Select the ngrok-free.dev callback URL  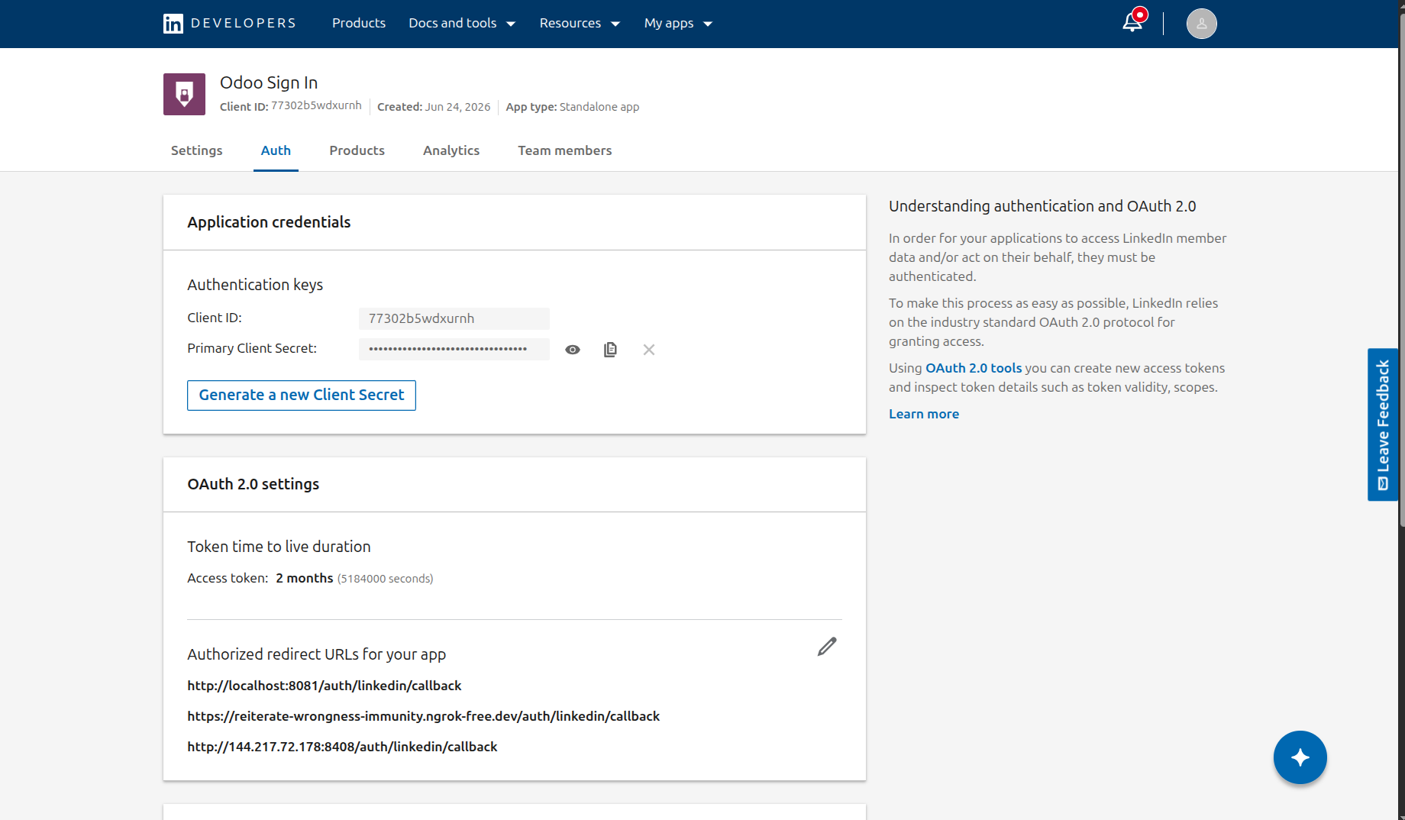(x=424, y=716)
